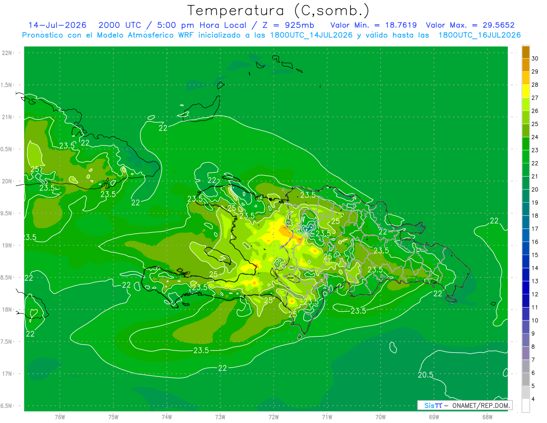
Task: Click the longitude axis label '69W'
Action: click(434, 417)
